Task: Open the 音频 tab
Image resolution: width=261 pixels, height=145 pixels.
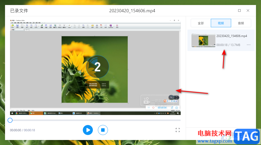Action: (x=241, y=23)
